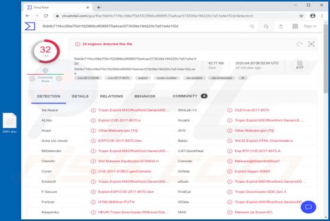Click 'Exploit.CVE-2017-8570.a' ALYac result
This screenshot has width=330, height=221.
click(119, 120)
